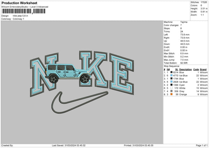The width and height of the screenshot is (209, 148).
Task: Click the Machine value Tajima
Action: [x=184, y=22]
